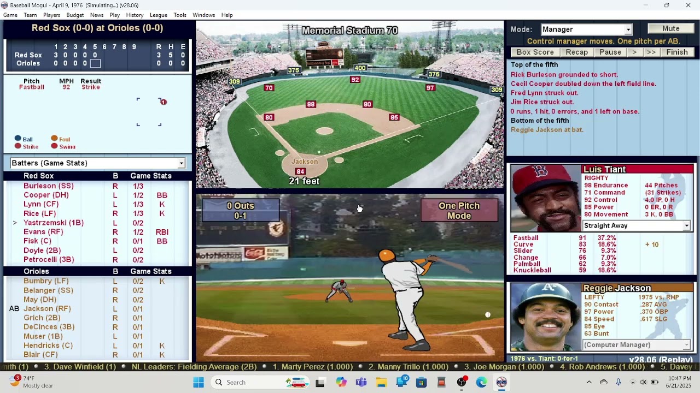Viewport: 700px width, 393px height.
Task: Open the History menu
Action: (x=135, y=15)
